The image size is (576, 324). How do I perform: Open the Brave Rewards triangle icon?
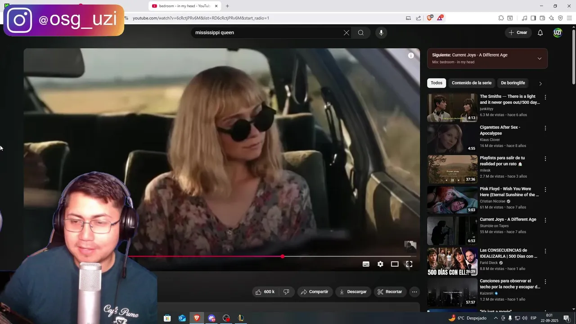(440, 18)
